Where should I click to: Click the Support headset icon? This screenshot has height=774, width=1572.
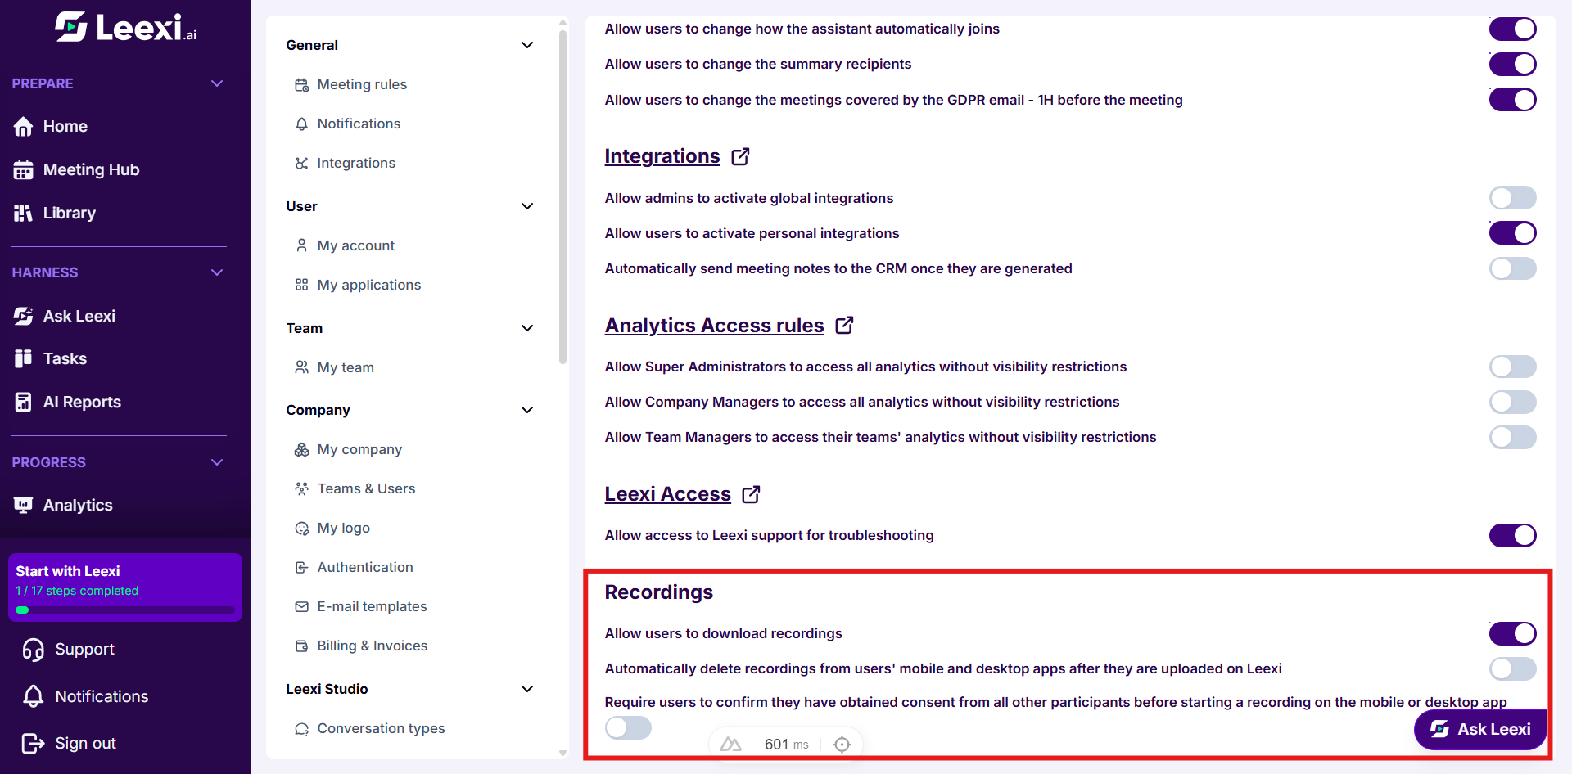coord(34,650)
